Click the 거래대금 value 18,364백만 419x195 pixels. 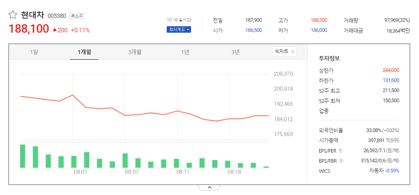[398, 31]
